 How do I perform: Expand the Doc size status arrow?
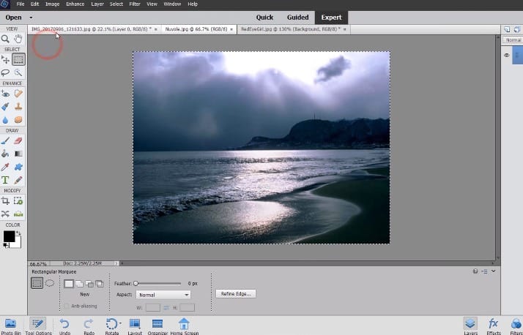(x=116, y=263)
